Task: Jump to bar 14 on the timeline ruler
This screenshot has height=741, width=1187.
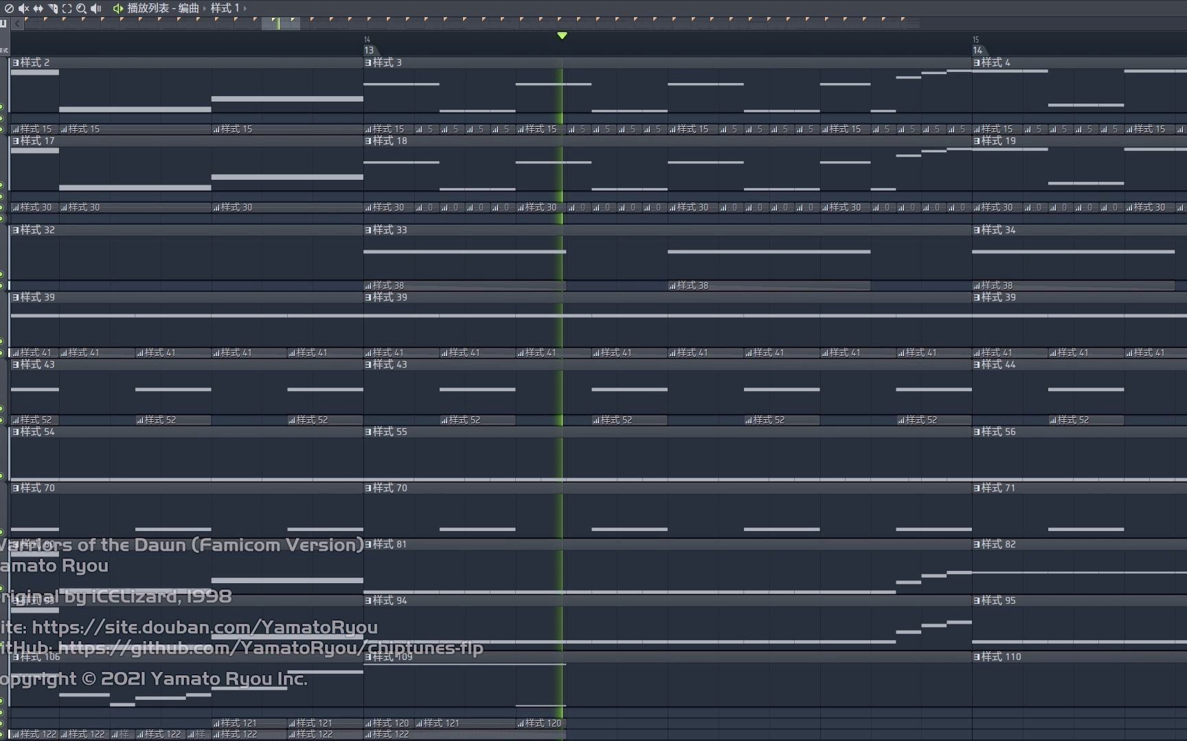Action: pos(977,50)
